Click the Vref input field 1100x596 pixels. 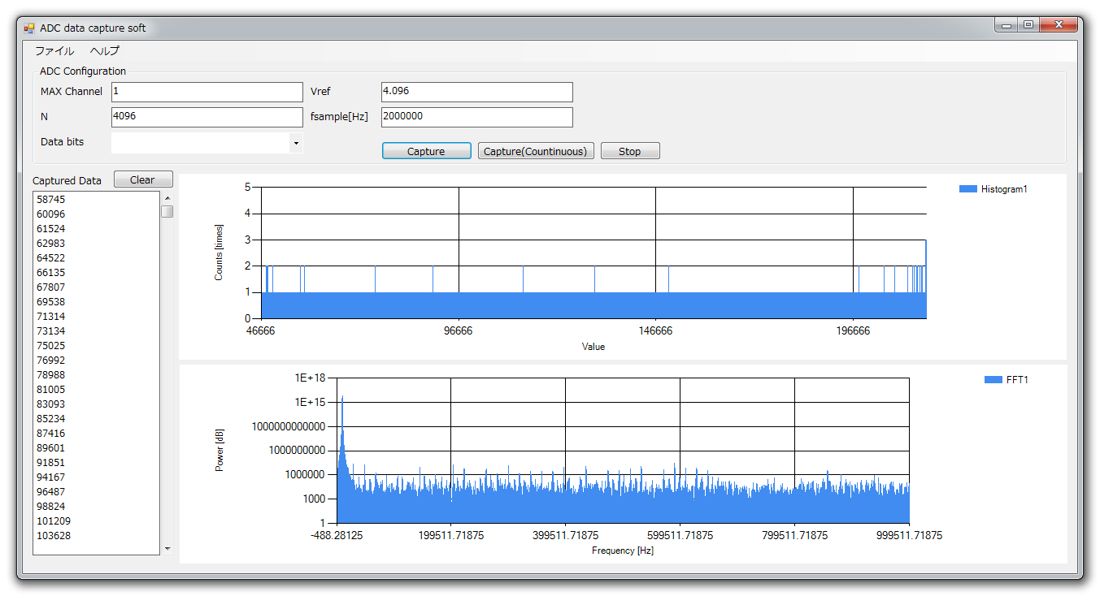476,92
